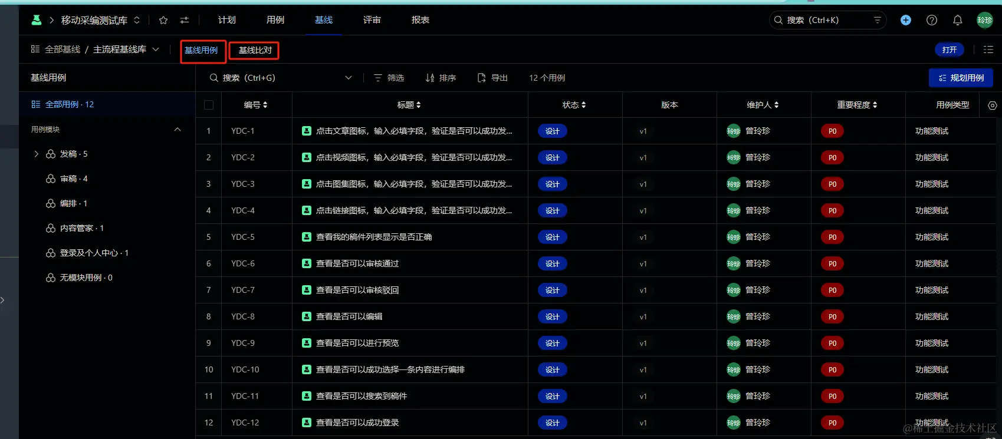Click 设计 status badge for YDC-2
The height and width of the screenshot is (439, 1002).
point(553,157)
